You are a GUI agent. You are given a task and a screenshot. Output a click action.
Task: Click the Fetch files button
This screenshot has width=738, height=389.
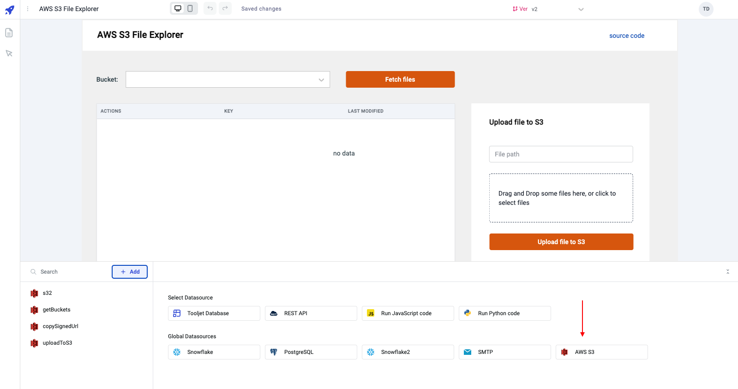400,79
